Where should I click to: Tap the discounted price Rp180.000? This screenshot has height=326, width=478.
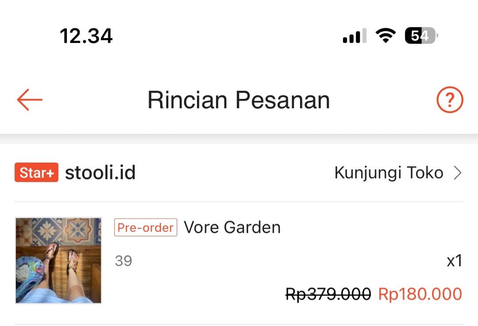(x=420, y=293)
